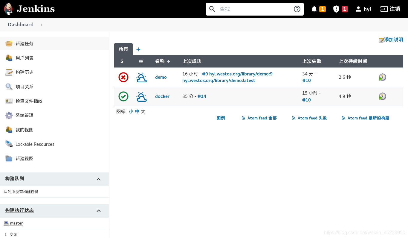Click the 用户列表 people icon

tap(9, 58)
